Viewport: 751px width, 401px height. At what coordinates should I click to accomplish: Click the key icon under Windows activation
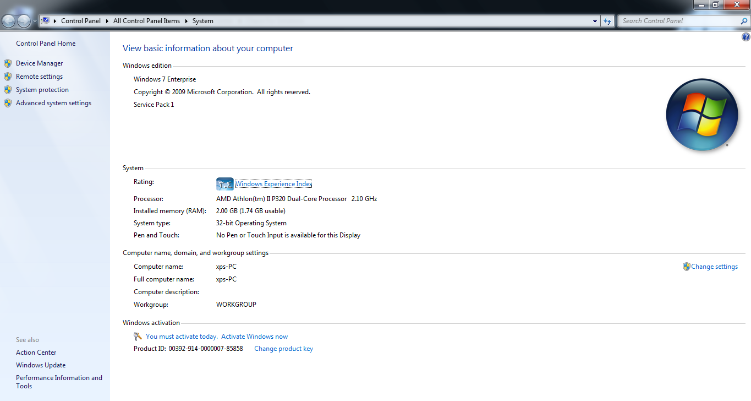138,337
